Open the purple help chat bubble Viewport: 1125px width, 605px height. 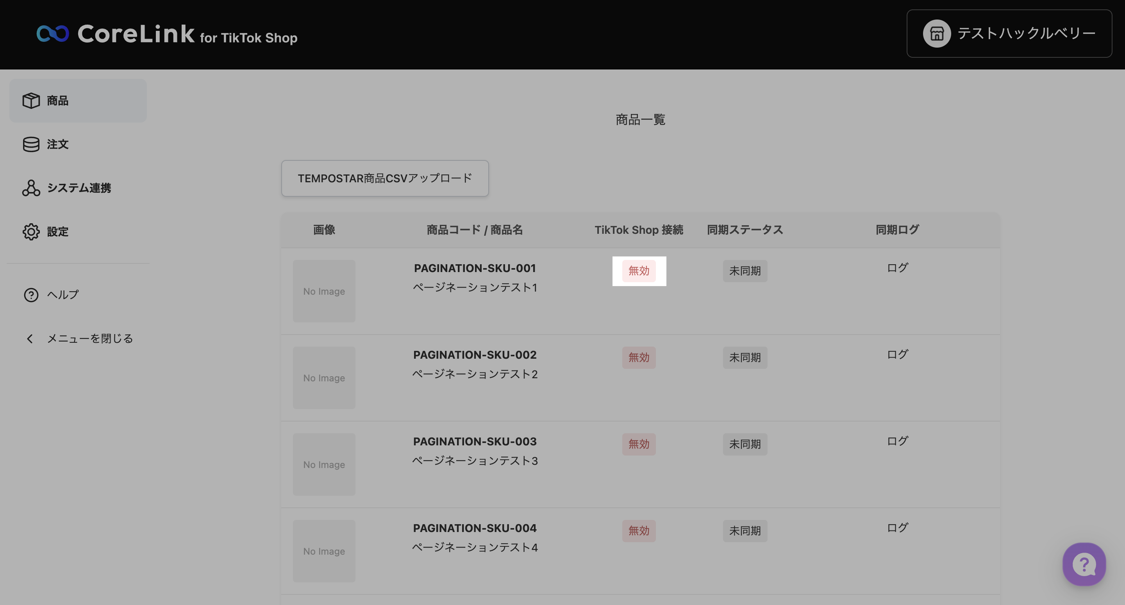[1084, 564]
